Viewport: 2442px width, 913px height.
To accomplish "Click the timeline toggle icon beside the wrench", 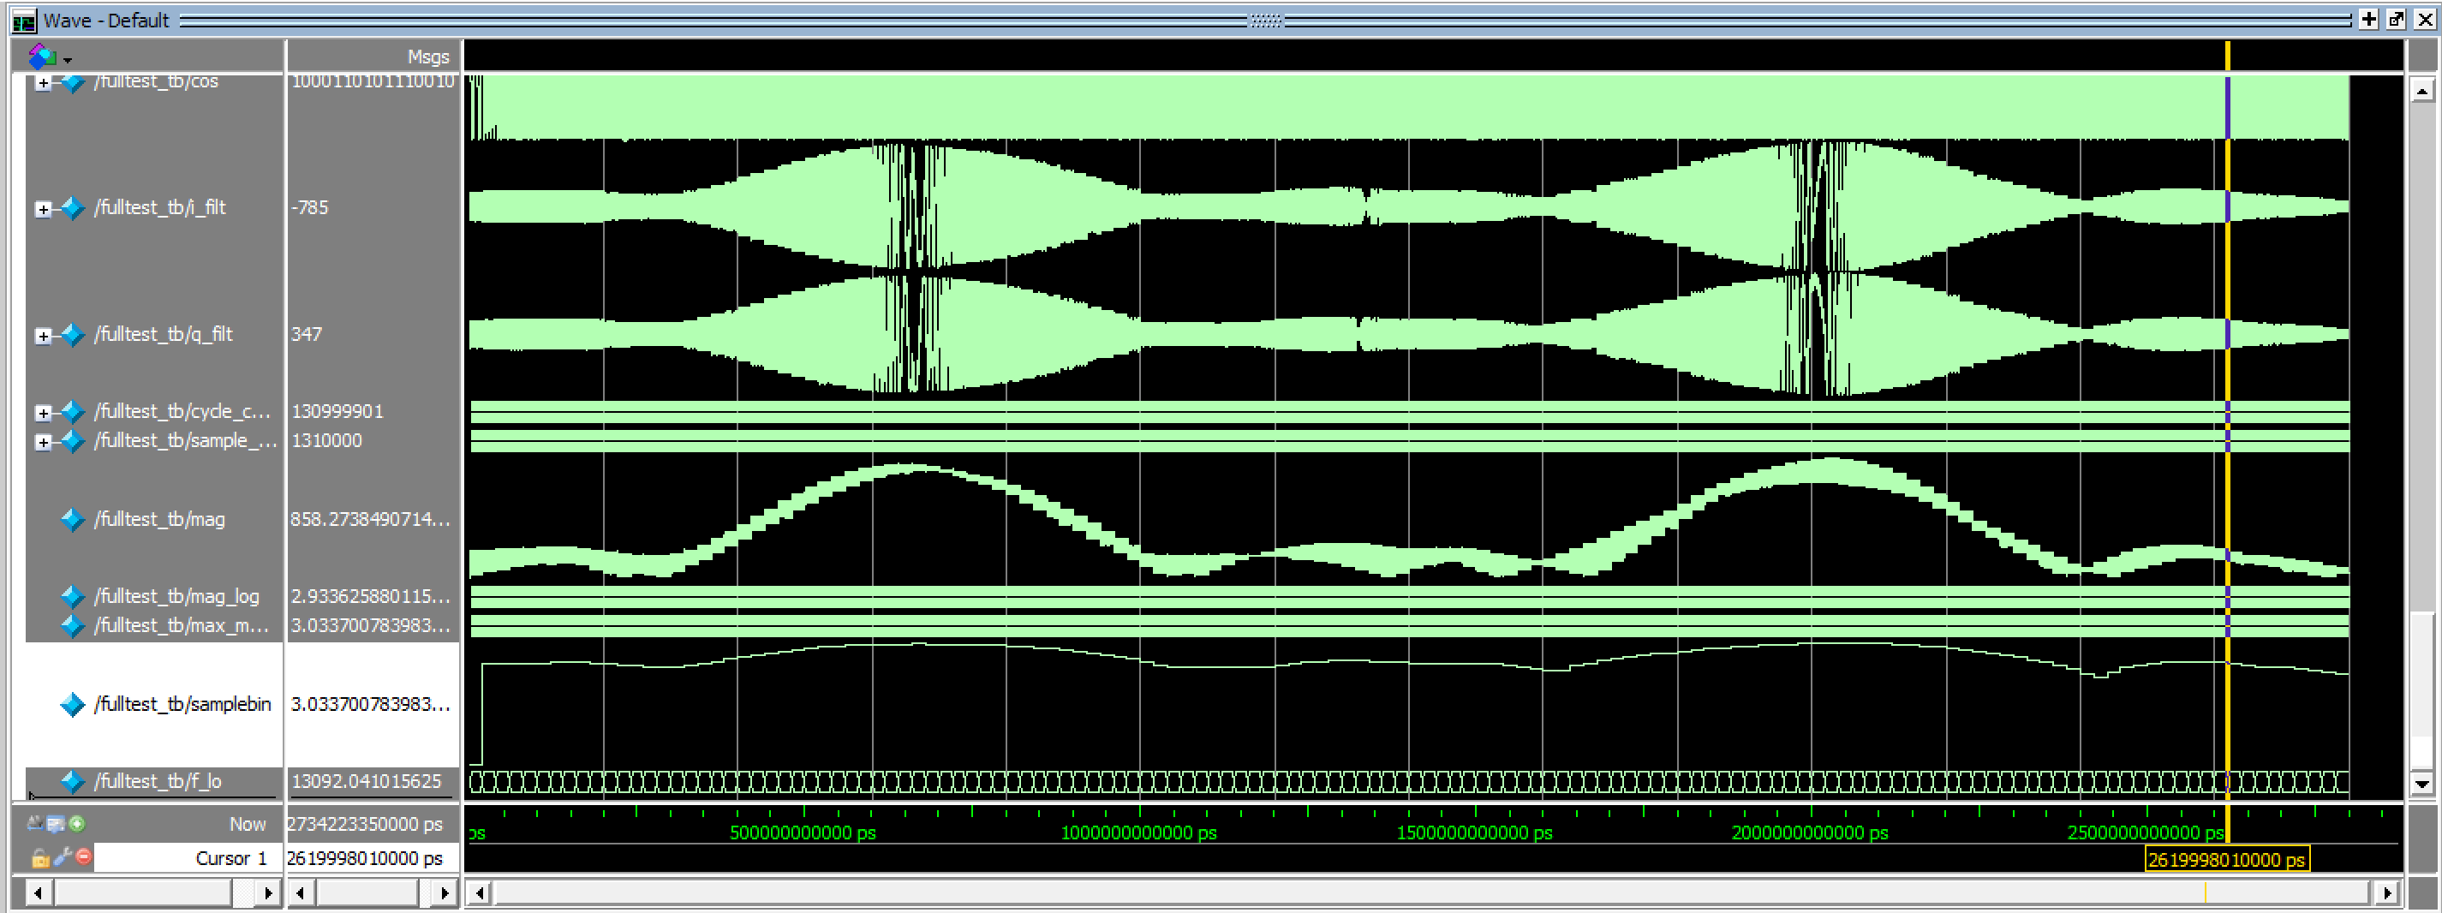I will coord(56,824).
